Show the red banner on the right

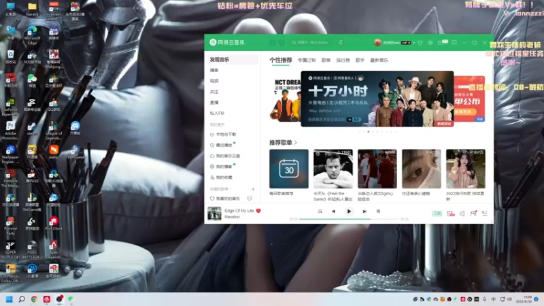click(469, 99)
